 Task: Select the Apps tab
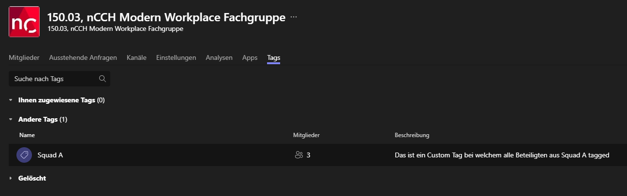250,58
